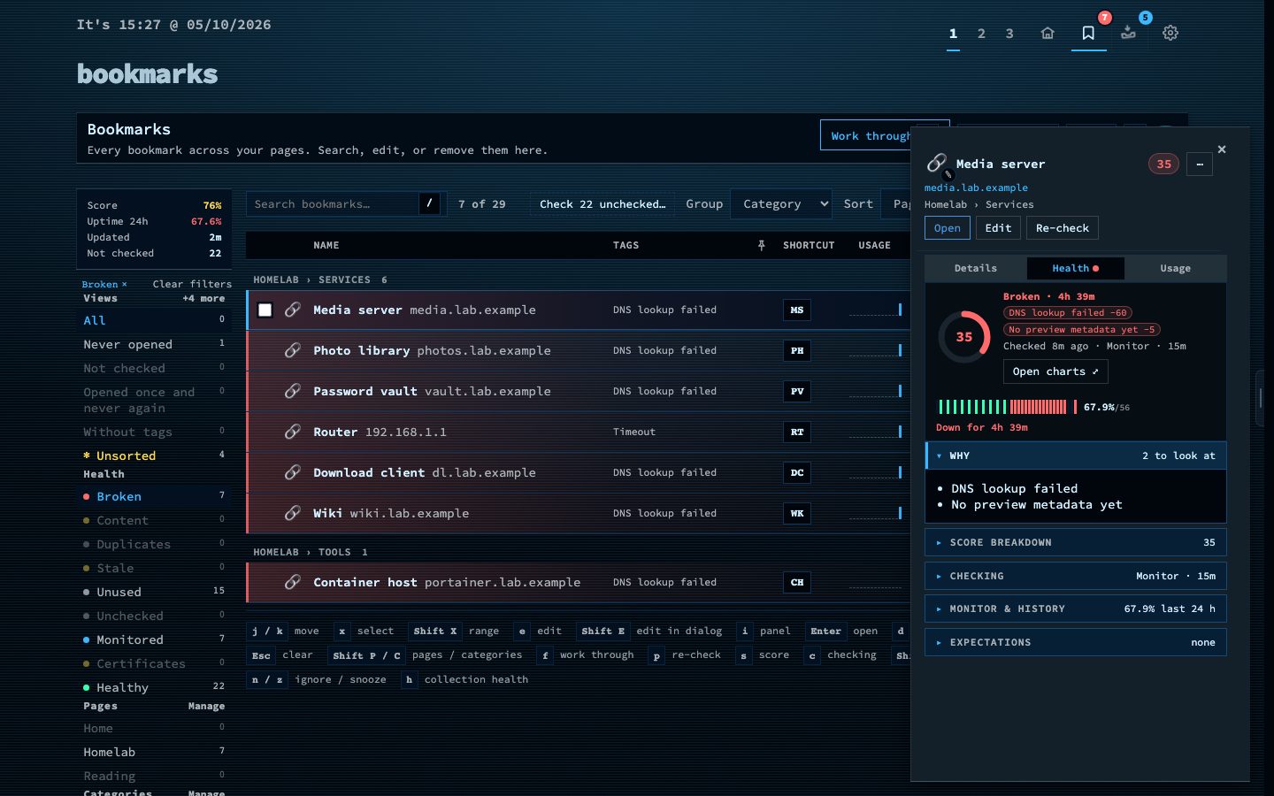Click Open charts button
Image resolution: width=1274 pixels, height=796 pixels.
point(1055,371)
